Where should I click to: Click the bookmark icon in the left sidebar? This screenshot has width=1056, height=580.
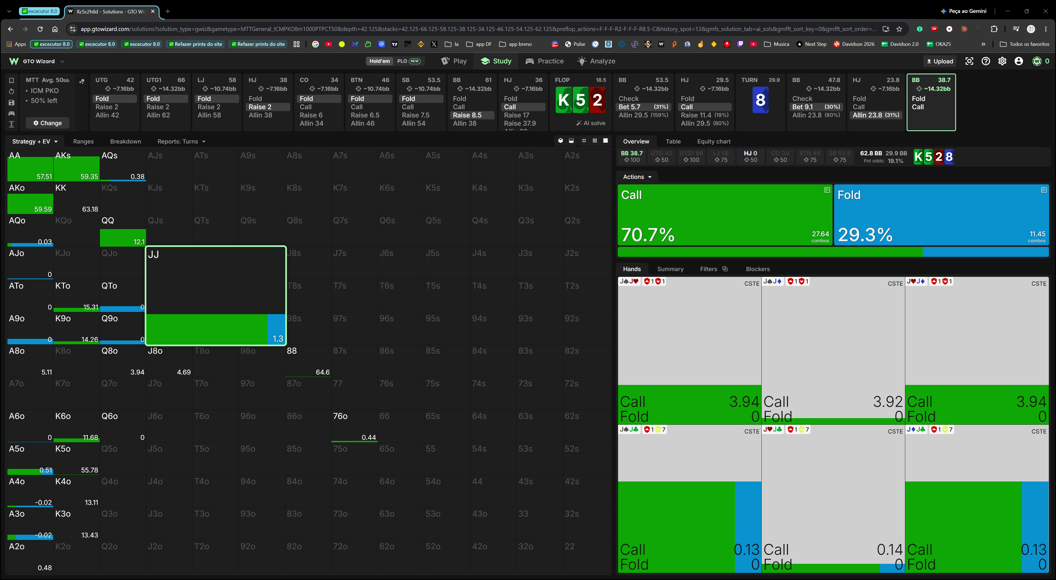point(12,81)
